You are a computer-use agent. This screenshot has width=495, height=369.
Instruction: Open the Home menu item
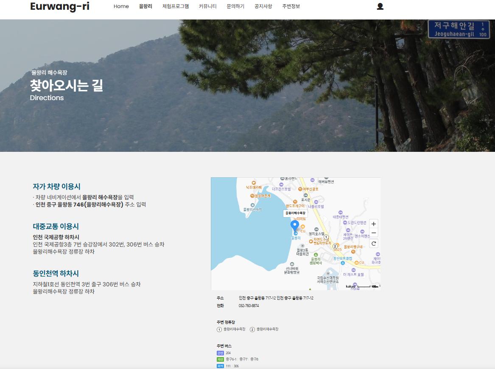point(121,6)
